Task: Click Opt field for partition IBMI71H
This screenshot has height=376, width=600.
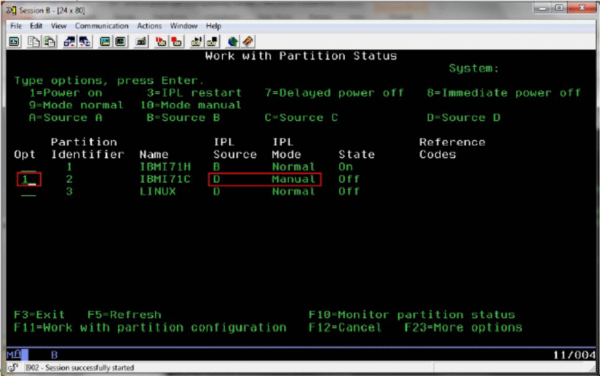Action: (28, 167)
